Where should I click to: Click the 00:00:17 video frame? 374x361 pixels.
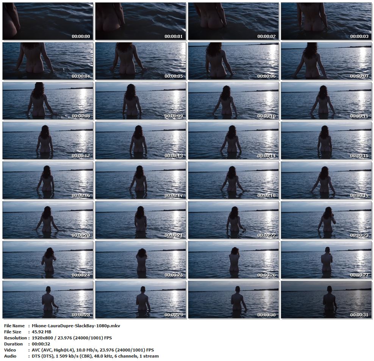point(141,180)
